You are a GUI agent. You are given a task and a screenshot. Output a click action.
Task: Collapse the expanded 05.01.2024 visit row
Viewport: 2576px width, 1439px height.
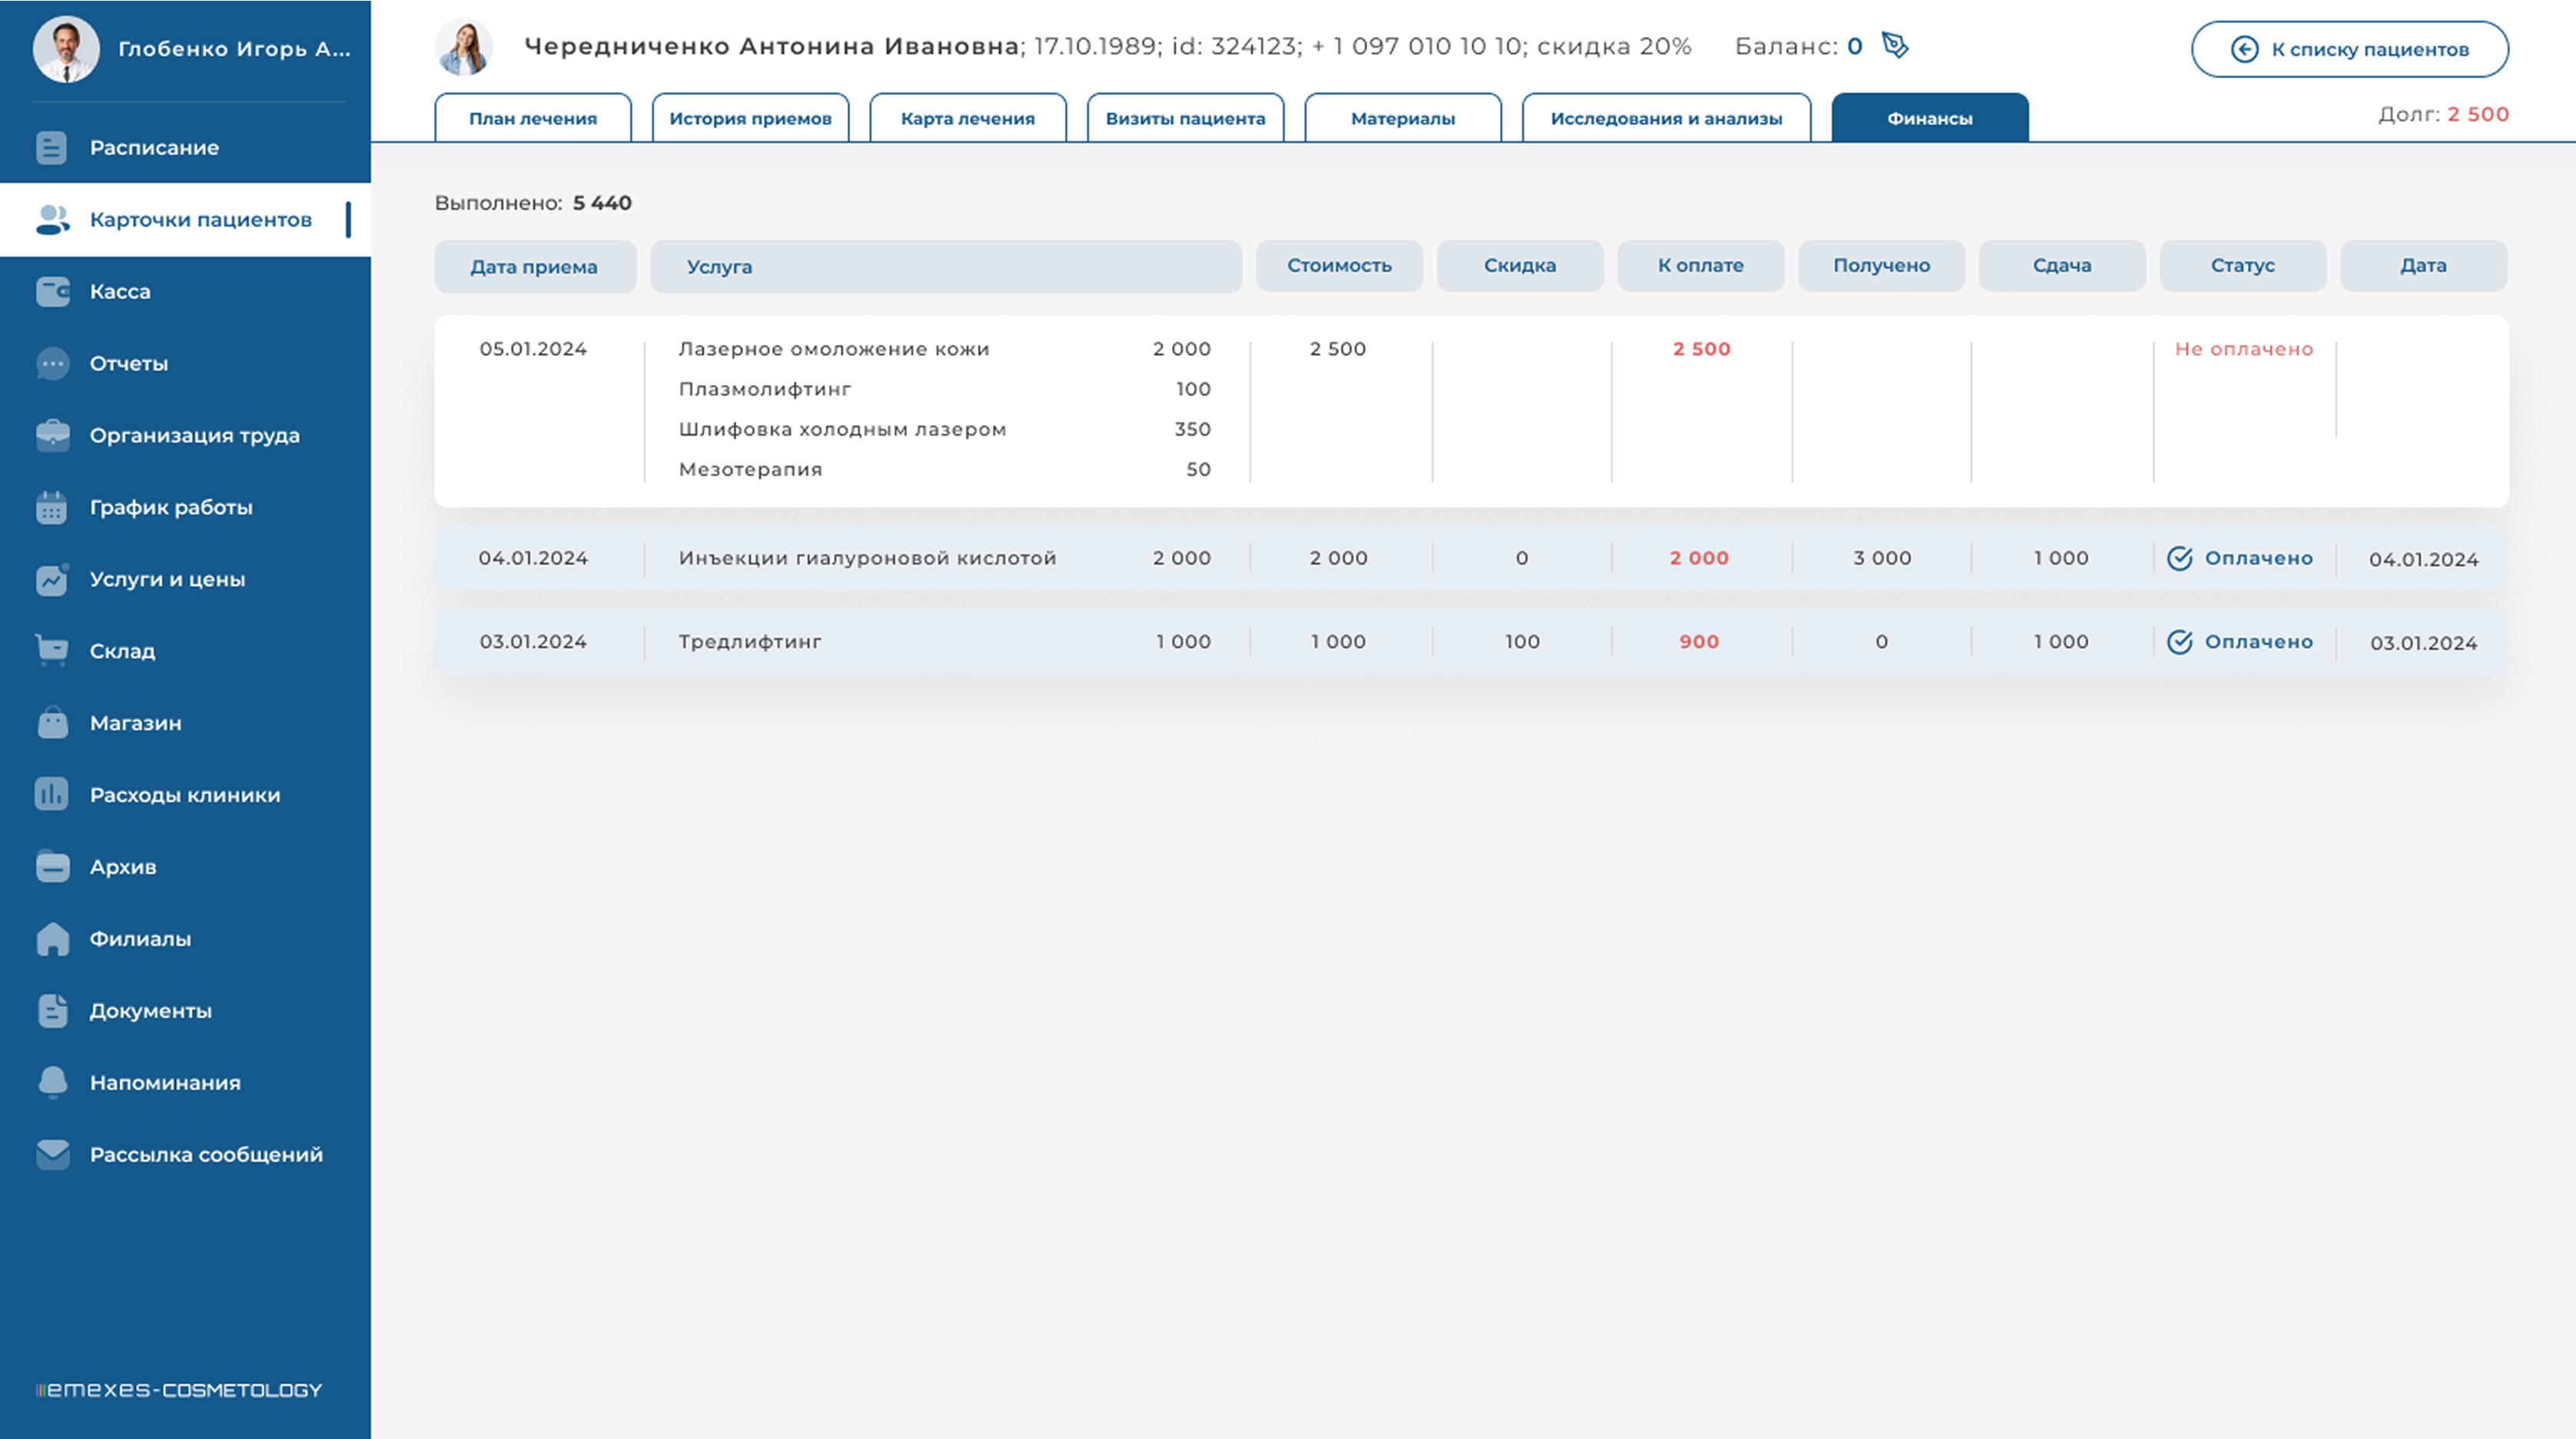[x=533, y=349]
